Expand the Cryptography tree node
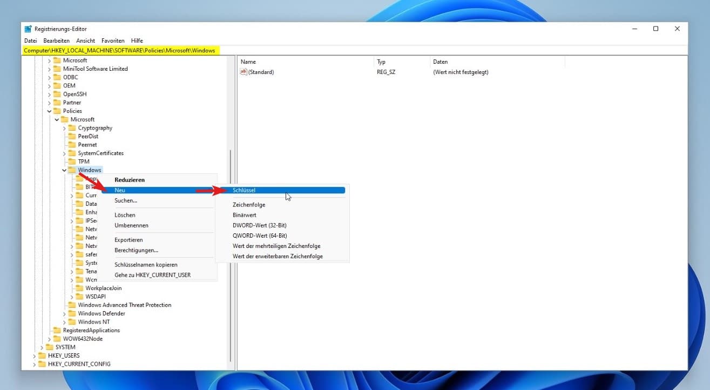Screen dimensions: 710x390 click(x=64, y=128)
